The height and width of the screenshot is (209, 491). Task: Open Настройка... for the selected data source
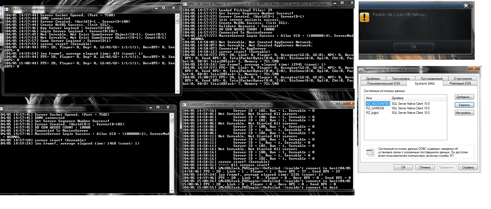pyautogui.click(x=464, y=113)
